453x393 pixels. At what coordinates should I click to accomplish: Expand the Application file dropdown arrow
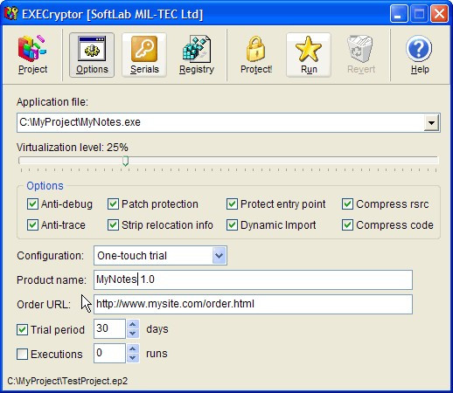click(x=431, y=122)
